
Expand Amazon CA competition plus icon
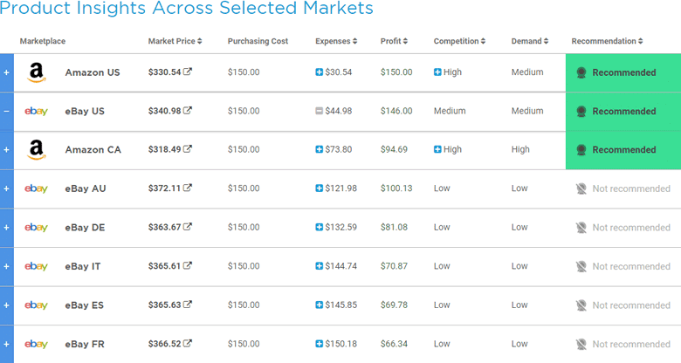click(437, 149)
